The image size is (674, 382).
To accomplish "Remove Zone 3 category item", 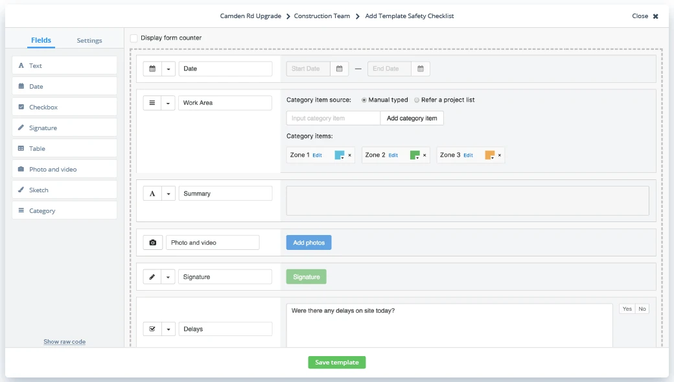I will tap(500, 155).
